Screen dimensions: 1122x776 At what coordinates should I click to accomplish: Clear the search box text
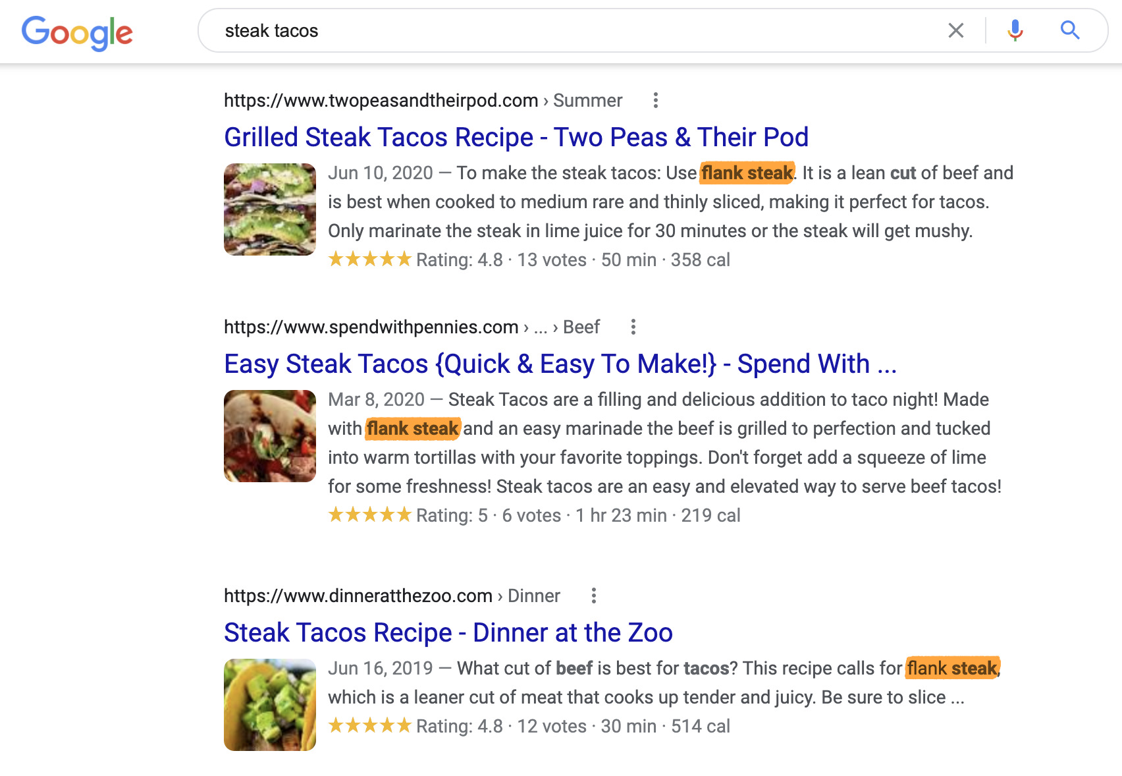(955, 30)
